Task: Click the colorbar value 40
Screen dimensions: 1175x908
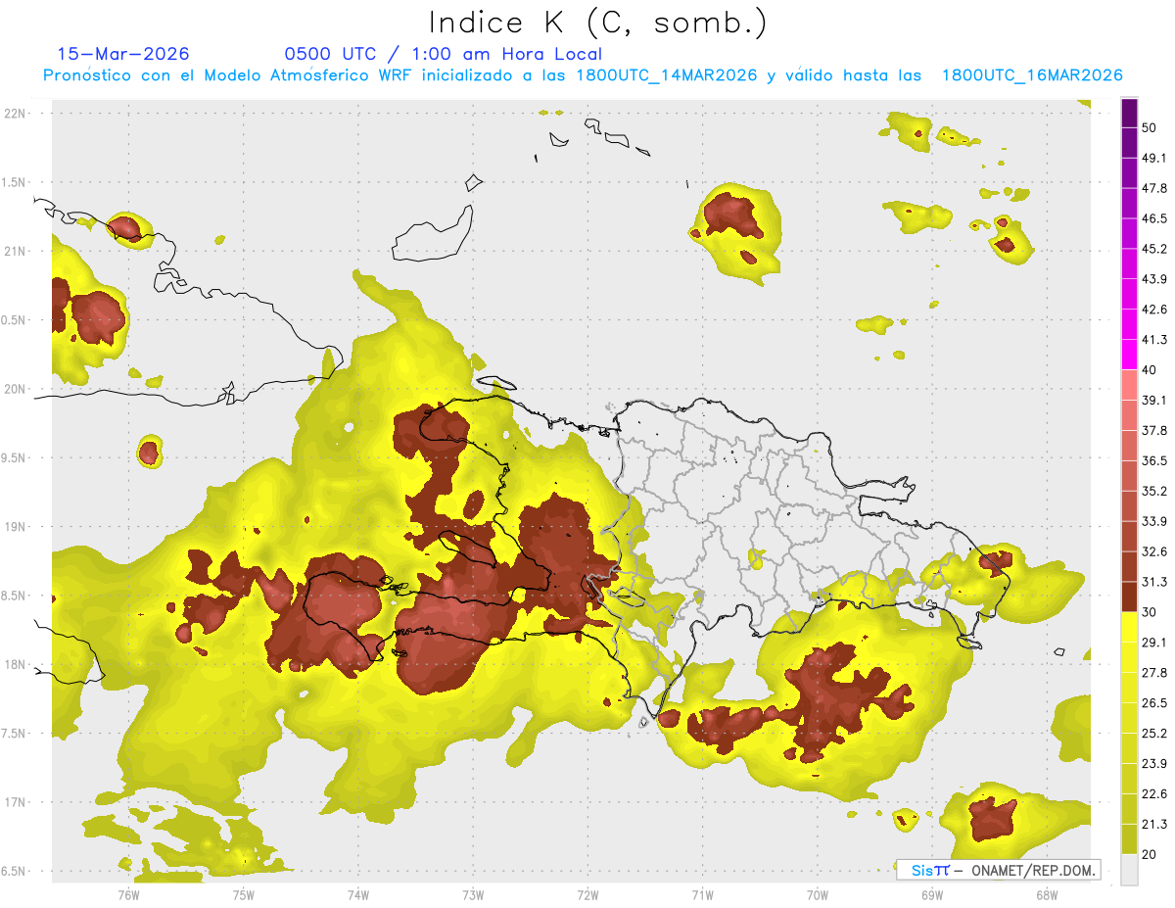Action: pos(1150,370)
